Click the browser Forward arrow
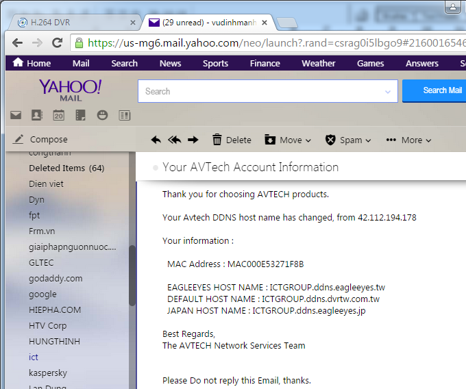 (37, 43)
